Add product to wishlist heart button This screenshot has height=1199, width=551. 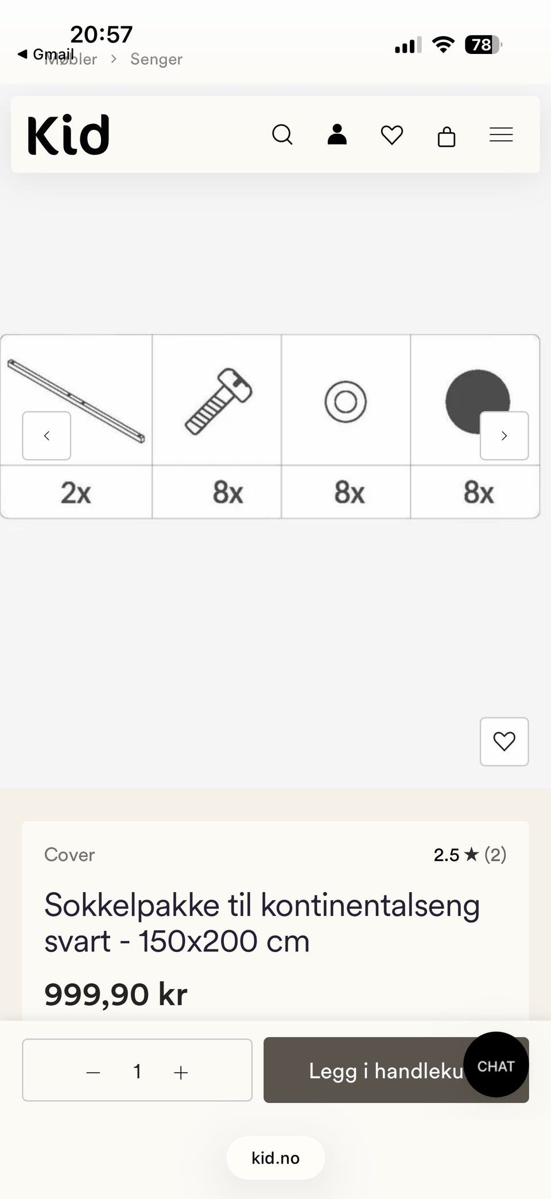(504, 741)
